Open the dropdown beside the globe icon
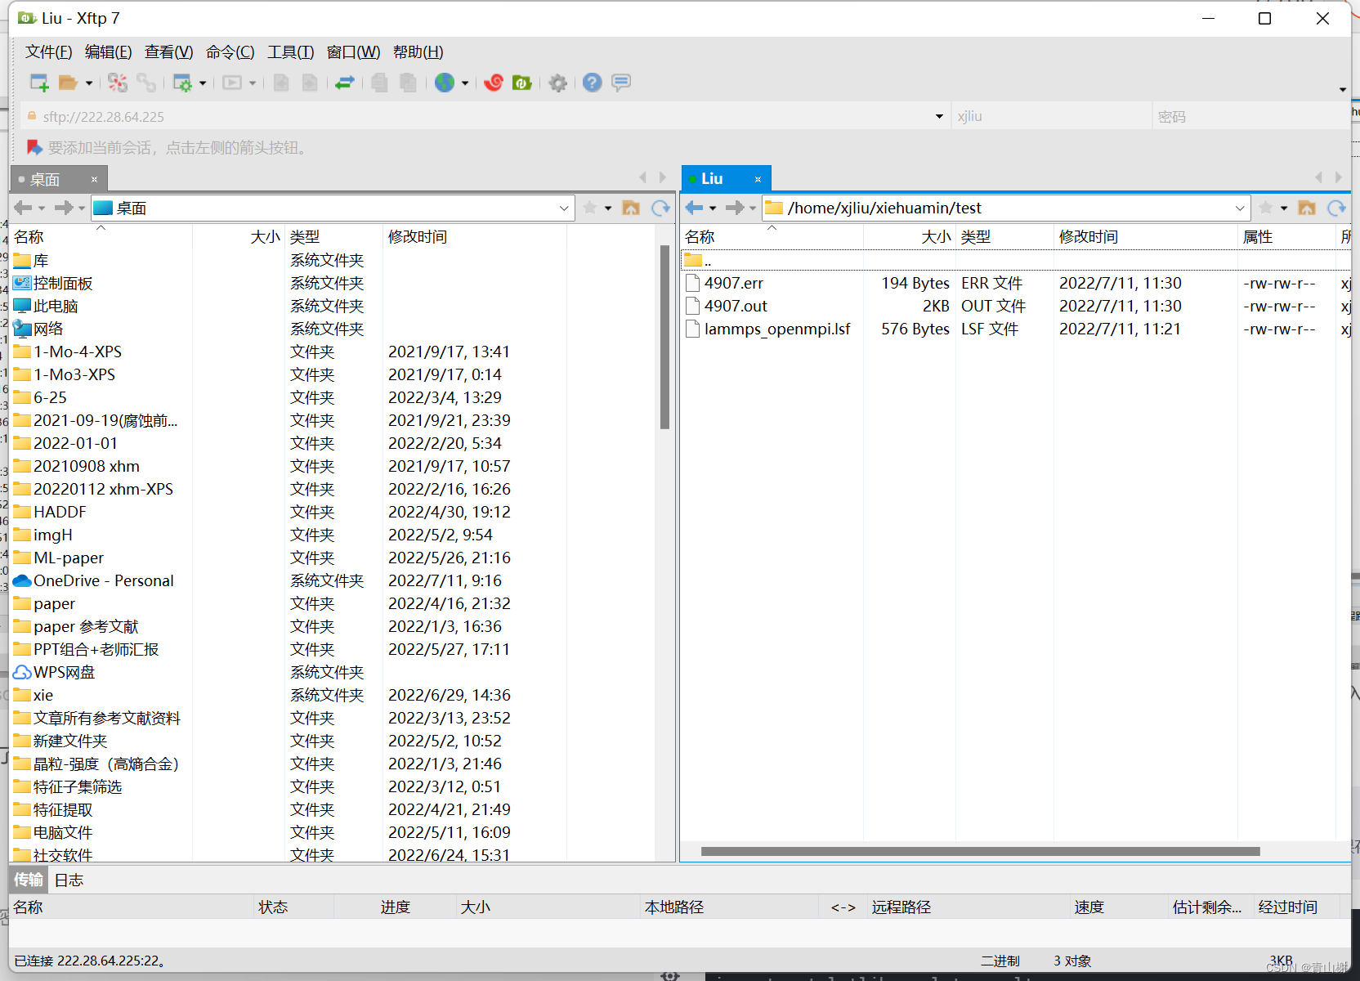Screen dimensions: 1360x981 tap(465, 83)
